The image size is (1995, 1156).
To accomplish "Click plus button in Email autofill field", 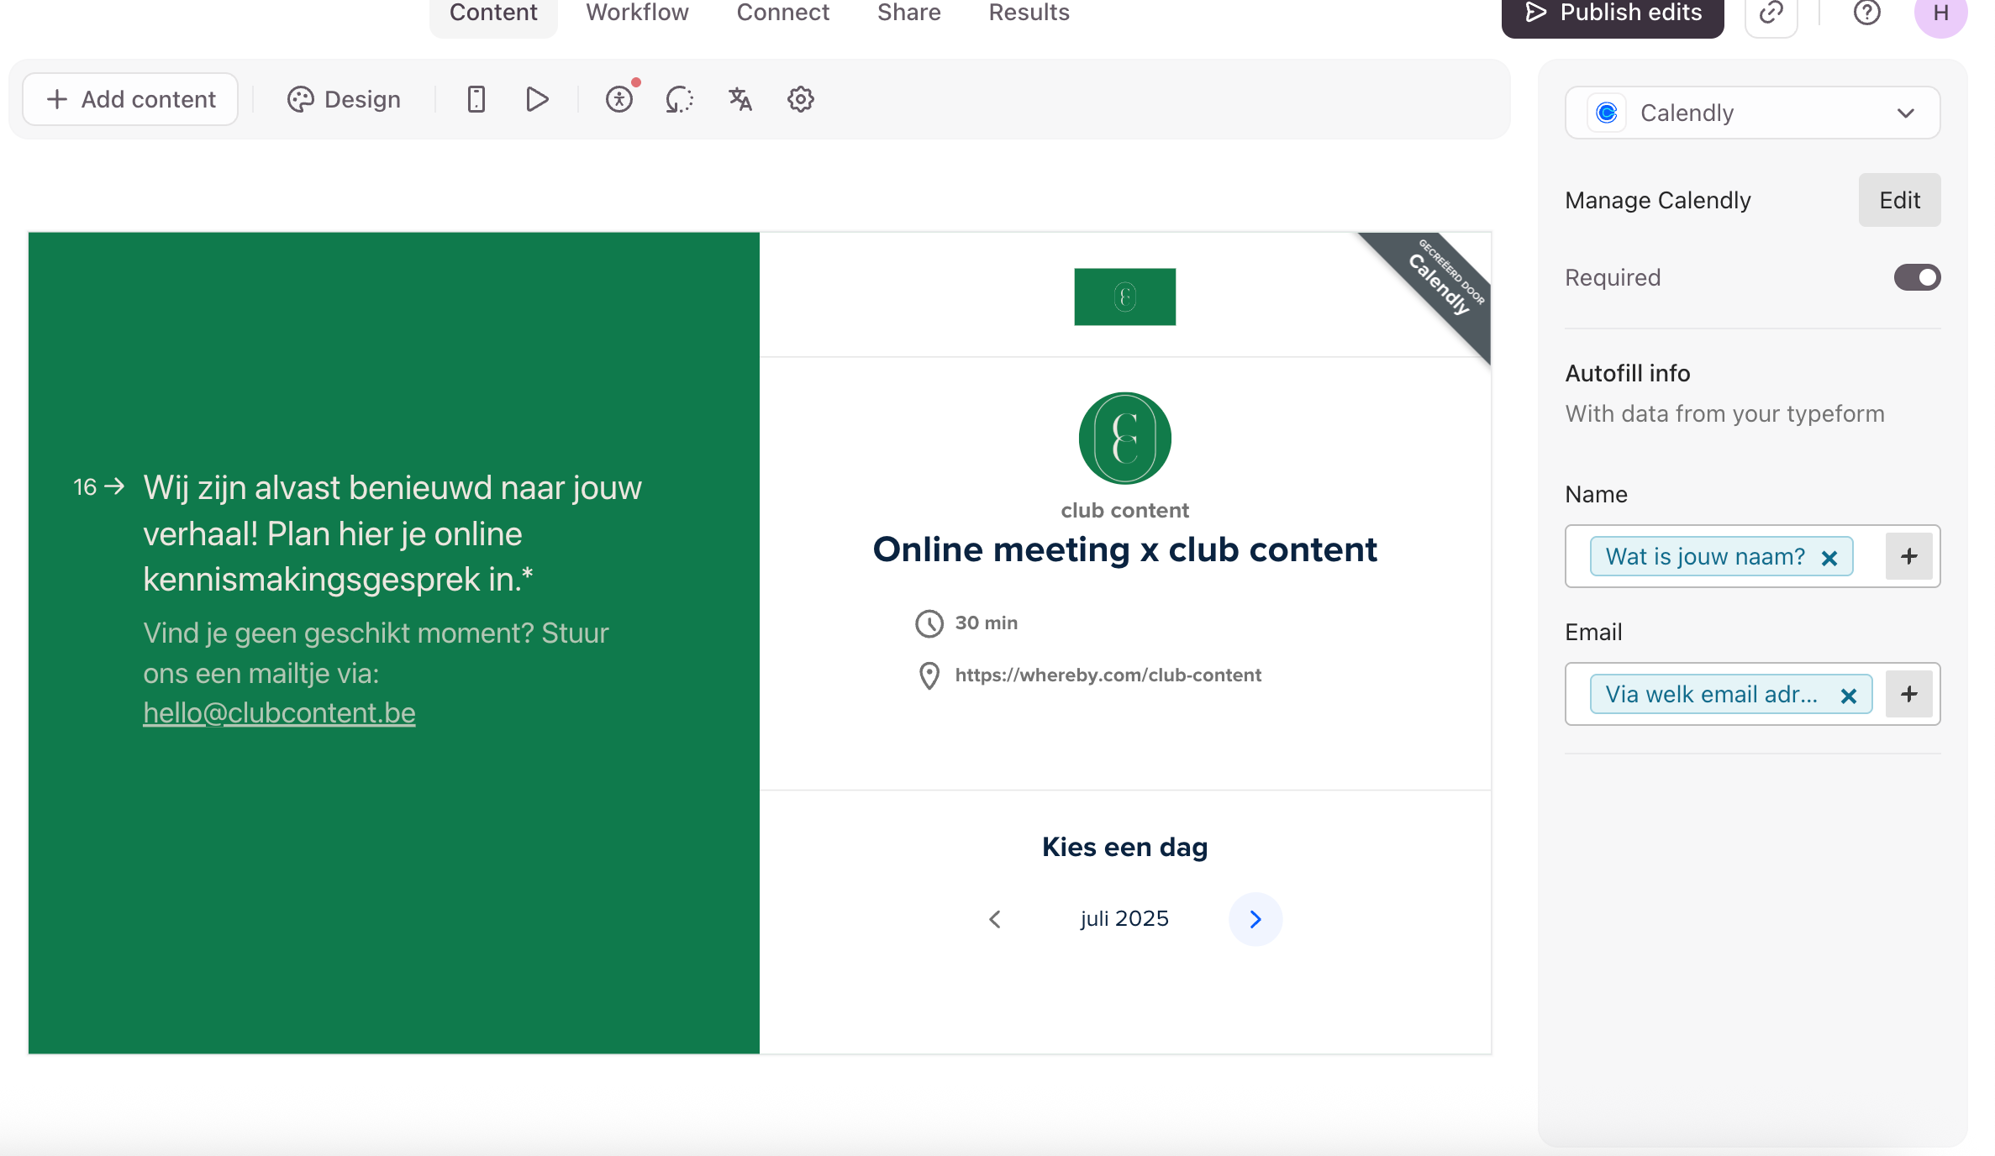I will pos(1908,694).
